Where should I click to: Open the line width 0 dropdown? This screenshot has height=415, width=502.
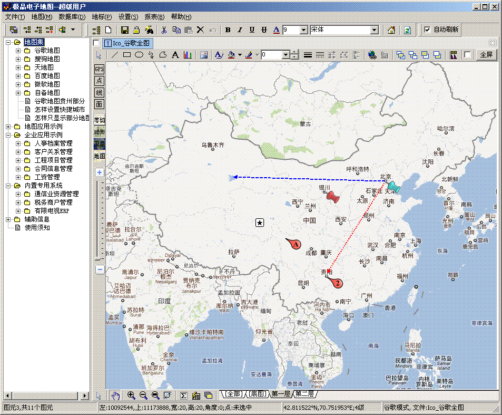coord(286,55)
